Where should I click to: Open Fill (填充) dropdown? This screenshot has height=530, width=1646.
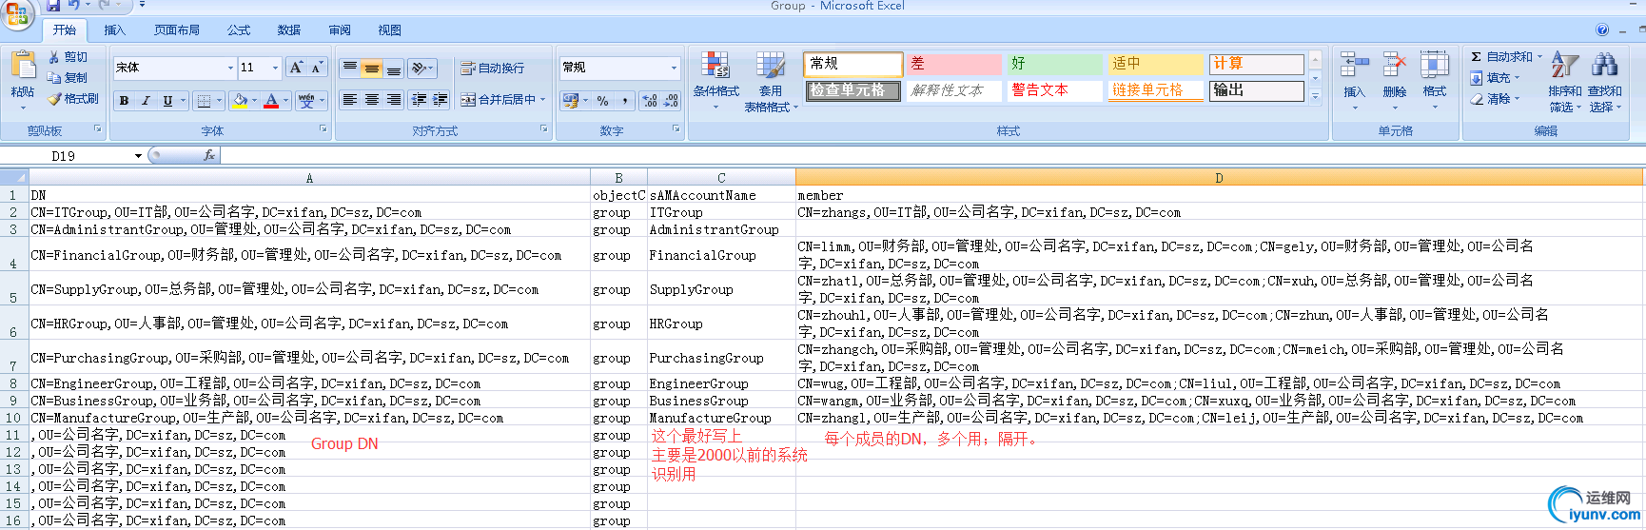pos(1495,78)
